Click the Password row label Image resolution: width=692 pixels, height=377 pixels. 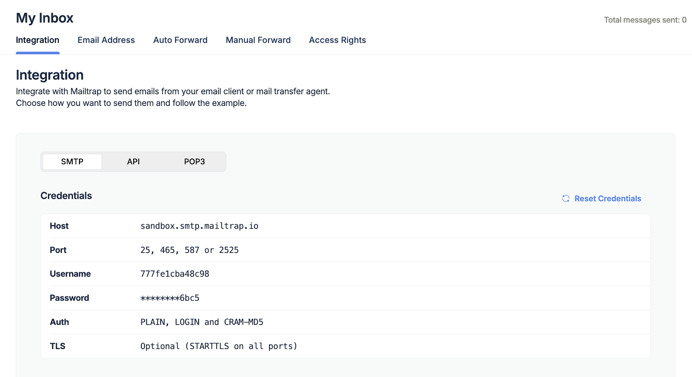click(69, 298)
